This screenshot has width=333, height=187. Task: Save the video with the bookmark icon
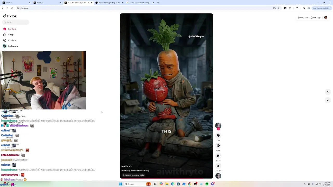click(218, 156)
